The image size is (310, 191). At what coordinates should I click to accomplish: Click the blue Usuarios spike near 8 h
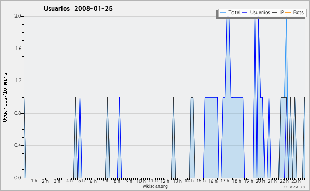click(119, 137)
